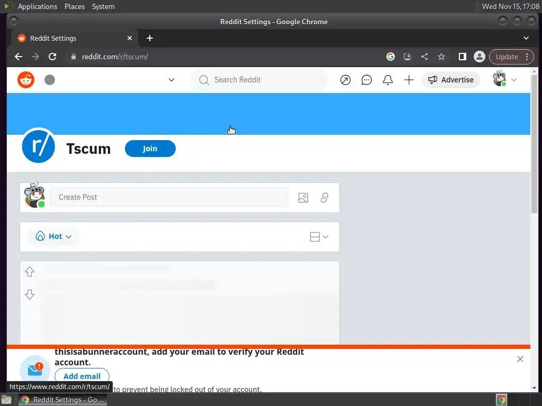This screenshot has height=406, width=542.
Task: Open the Applications menu
Action: coord(38,6)
